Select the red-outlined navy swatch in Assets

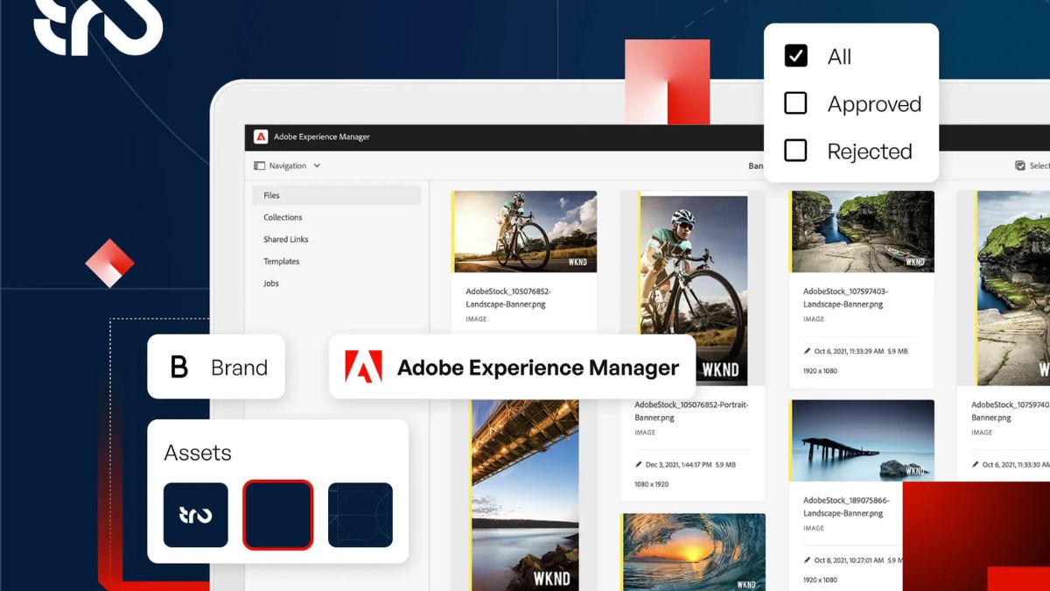click(277, 515)
